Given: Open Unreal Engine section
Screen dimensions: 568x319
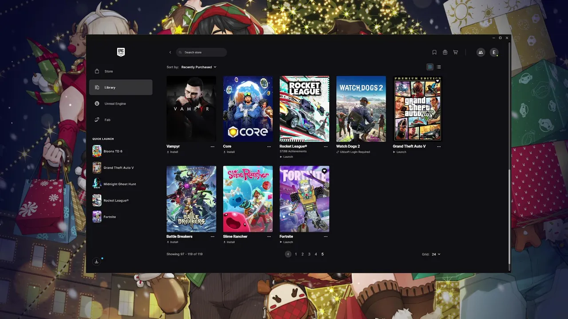Looking at the screenshot, I should click(121, 104).
